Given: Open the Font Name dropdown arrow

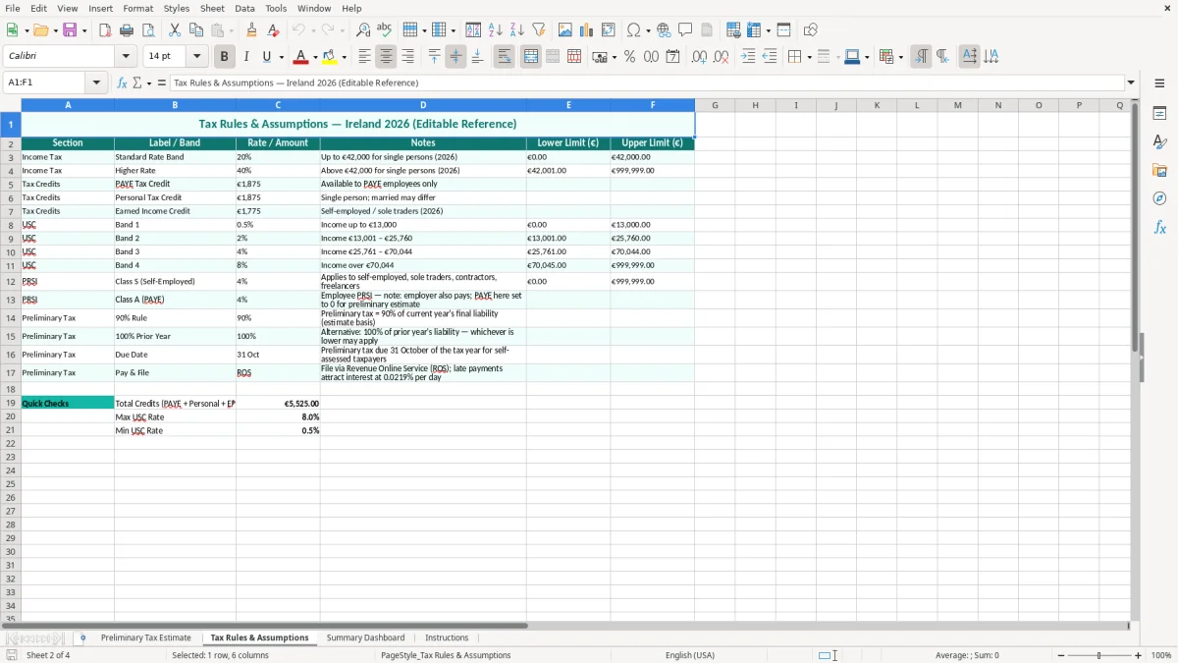Looking at the screenshot, I should [x=126, y=57].
